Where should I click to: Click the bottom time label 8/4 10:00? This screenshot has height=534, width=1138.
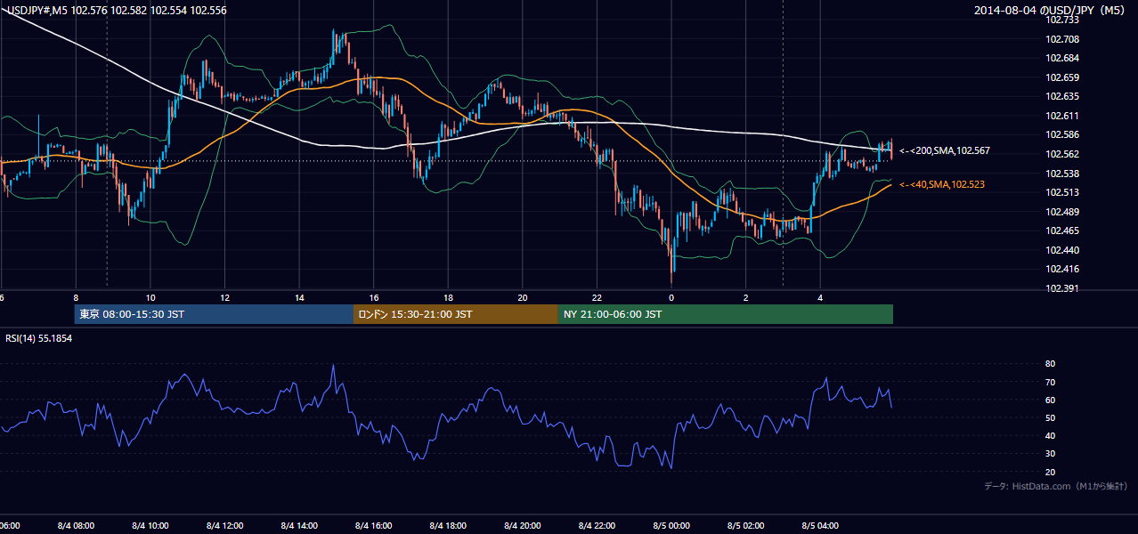coord(150,526)
